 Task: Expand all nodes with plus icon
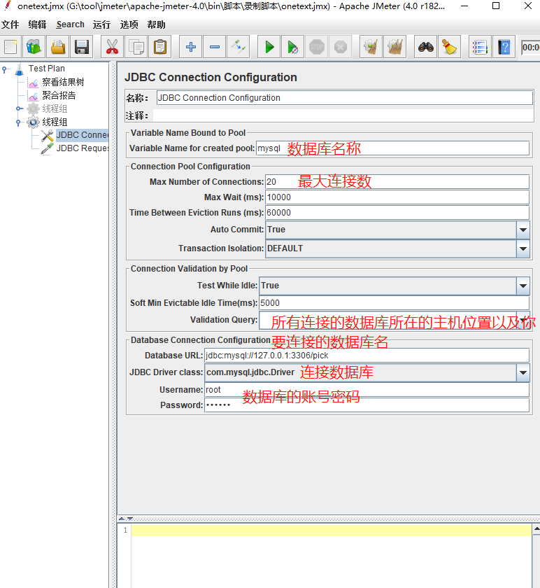coord(191,48)
